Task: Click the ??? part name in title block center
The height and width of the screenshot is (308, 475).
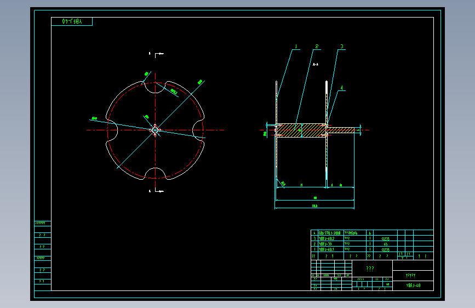Action: pyautogui.click(x=370, y=269)
